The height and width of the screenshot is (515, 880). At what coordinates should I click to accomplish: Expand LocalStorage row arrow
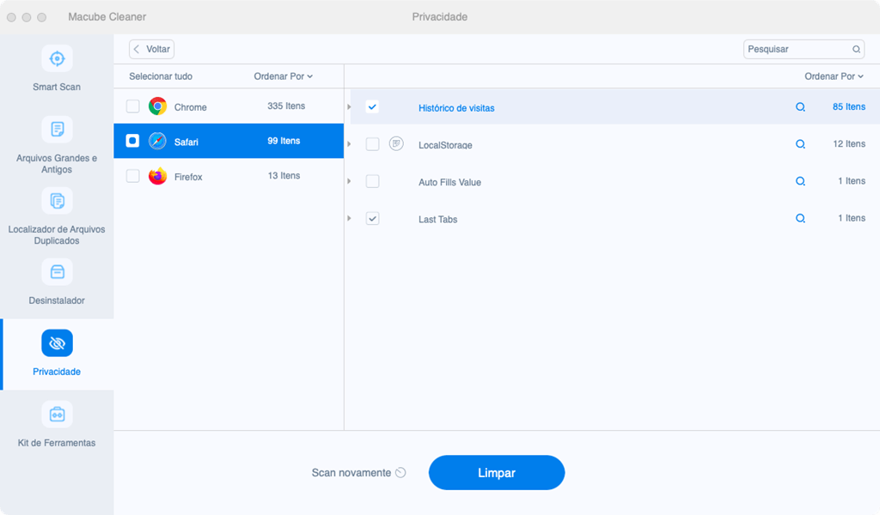pos(349,144)
